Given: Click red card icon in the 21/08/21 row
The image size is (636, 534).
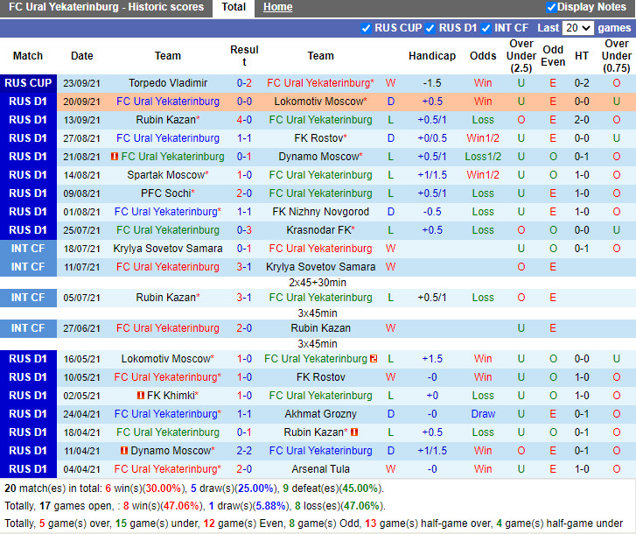Looking at the screenshot, I should pos(115,157).
